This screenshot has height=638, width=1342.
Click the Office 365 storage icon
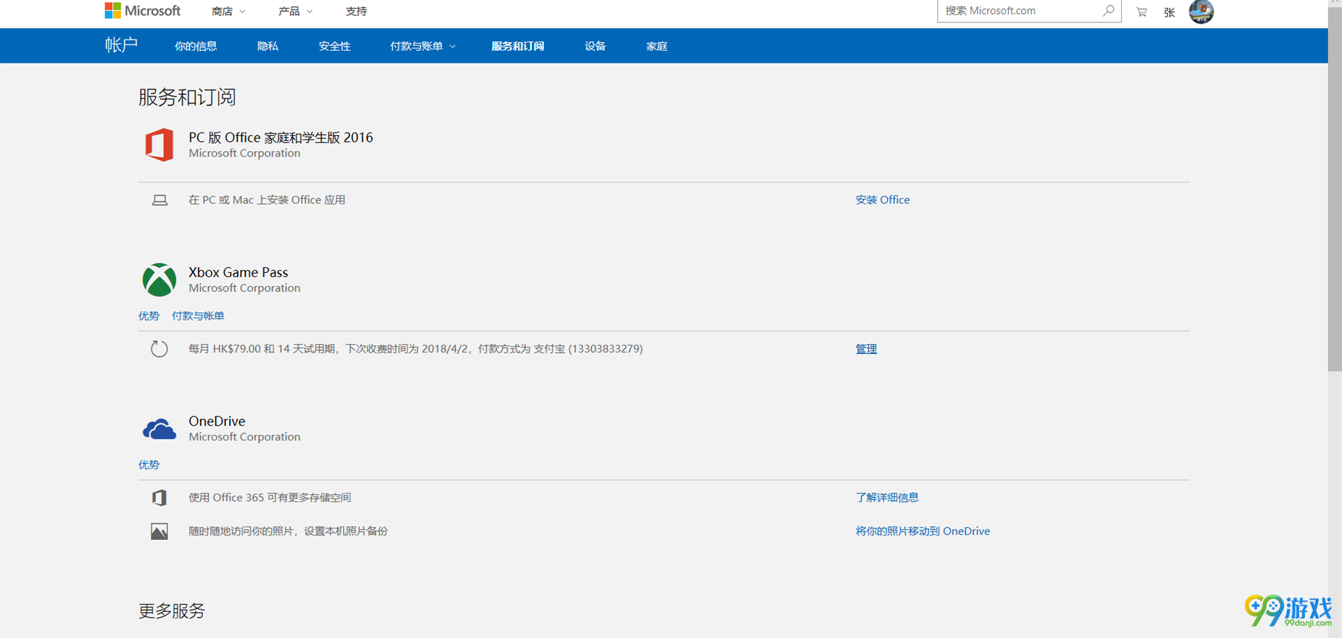pyautogui.click(x=159, y=498)
